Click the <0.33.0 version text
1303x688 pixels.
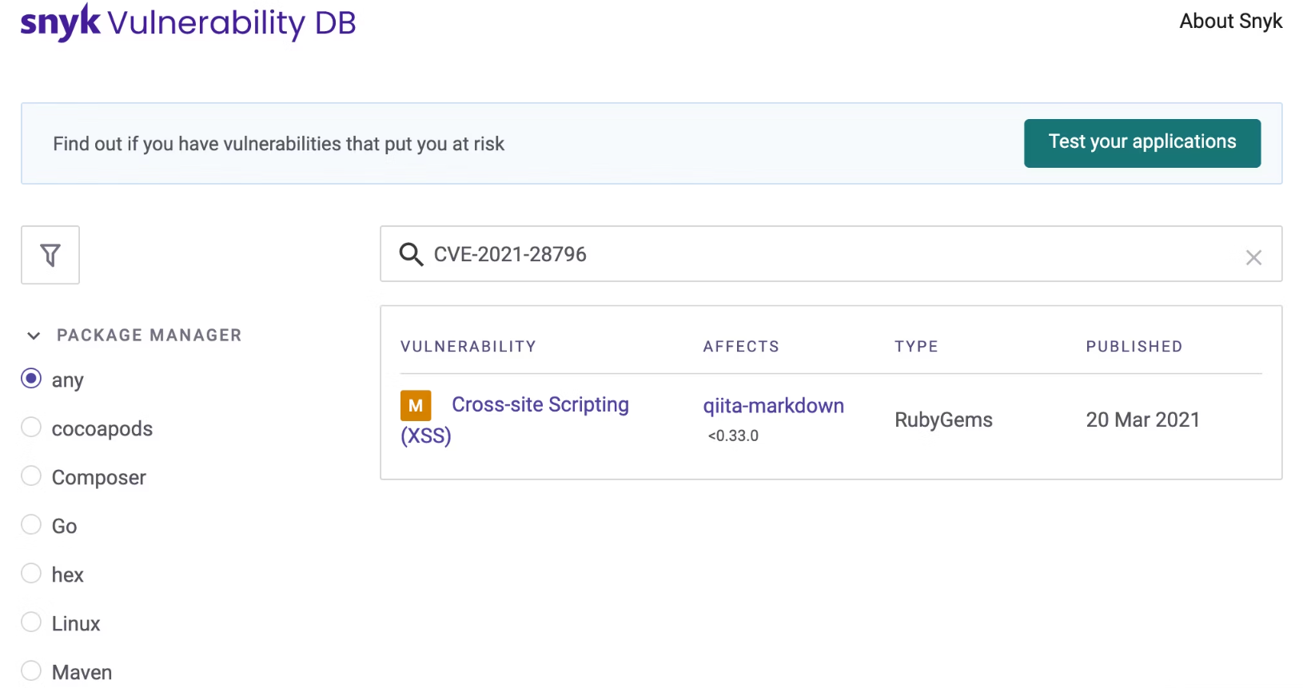[733, 436]
